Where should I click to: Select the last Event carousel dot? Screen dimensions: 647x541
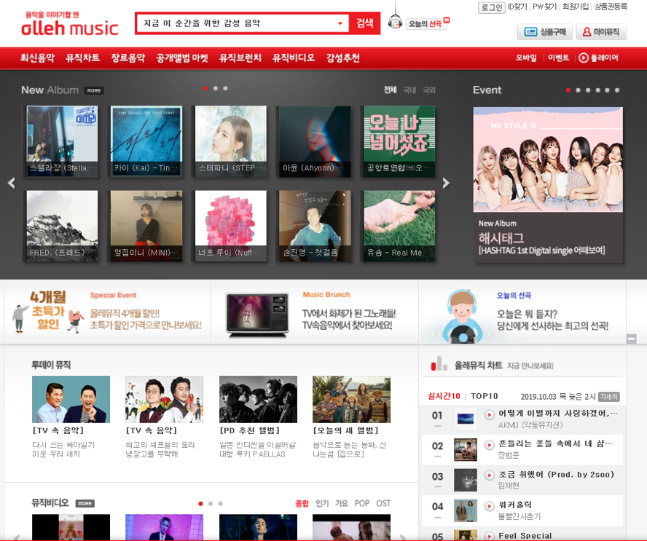pos(617,90)
